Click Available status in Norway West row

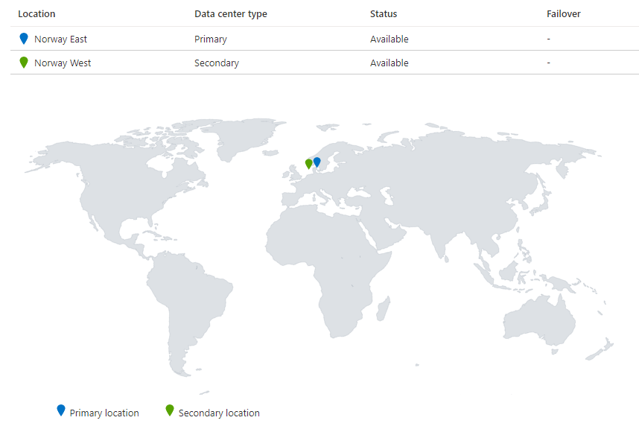tap(390, 63)
